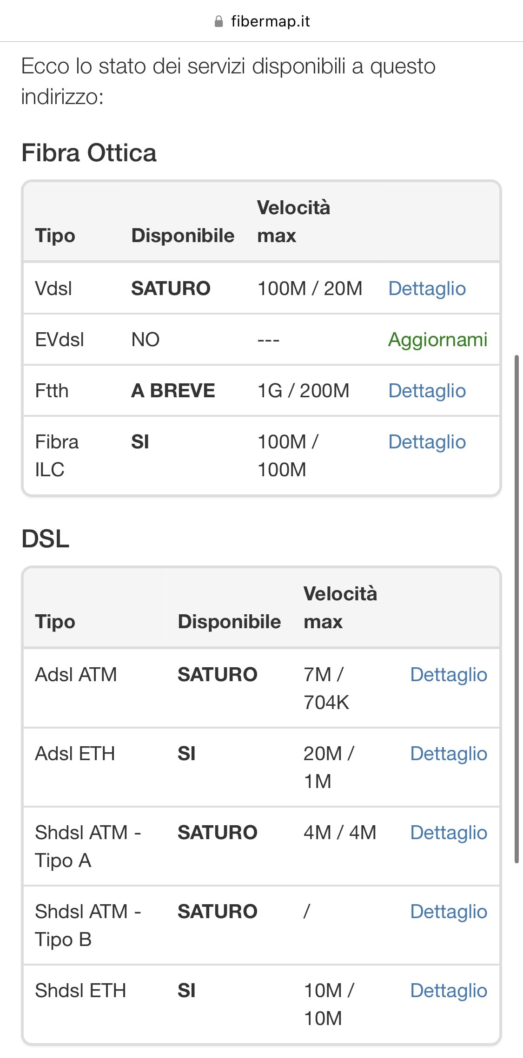523x1058 pixels.
Task: Click the DSL section heading
Action: coord(46,539)
